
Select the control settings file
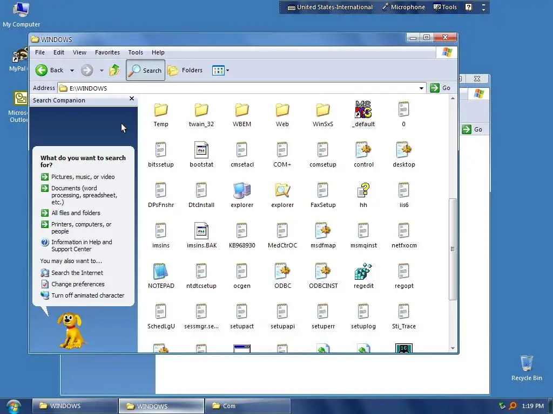(363, 155)
